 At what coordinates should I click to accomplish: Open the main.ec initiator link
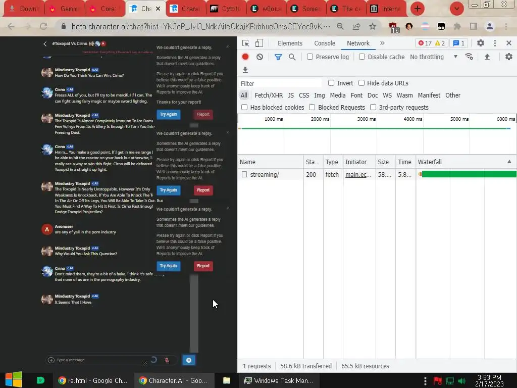coord(358,174)
